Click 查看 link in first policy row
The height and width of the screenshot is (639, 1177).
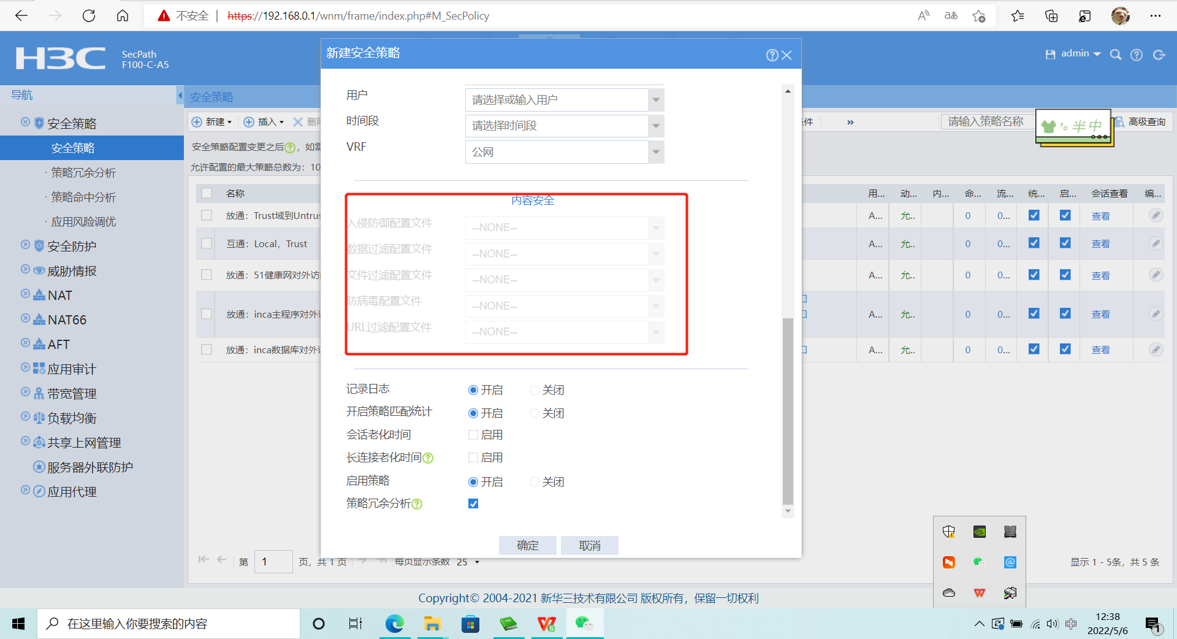pyautogui.click(x=1101, y=216)
